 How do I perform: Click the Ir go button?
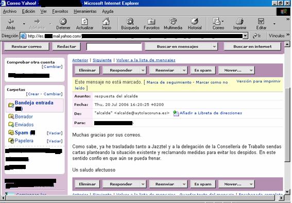[x=256, y=36]
